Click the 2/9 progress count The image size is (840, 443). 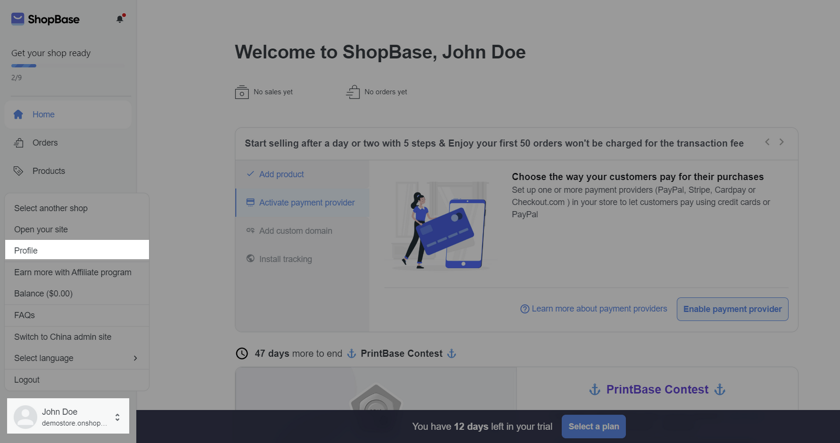click(17, 78)
